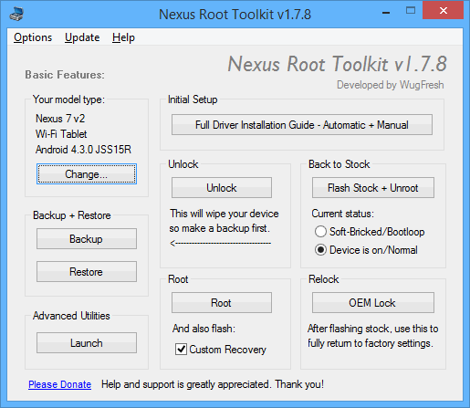Click the Restore button

[x=87, y=271]
